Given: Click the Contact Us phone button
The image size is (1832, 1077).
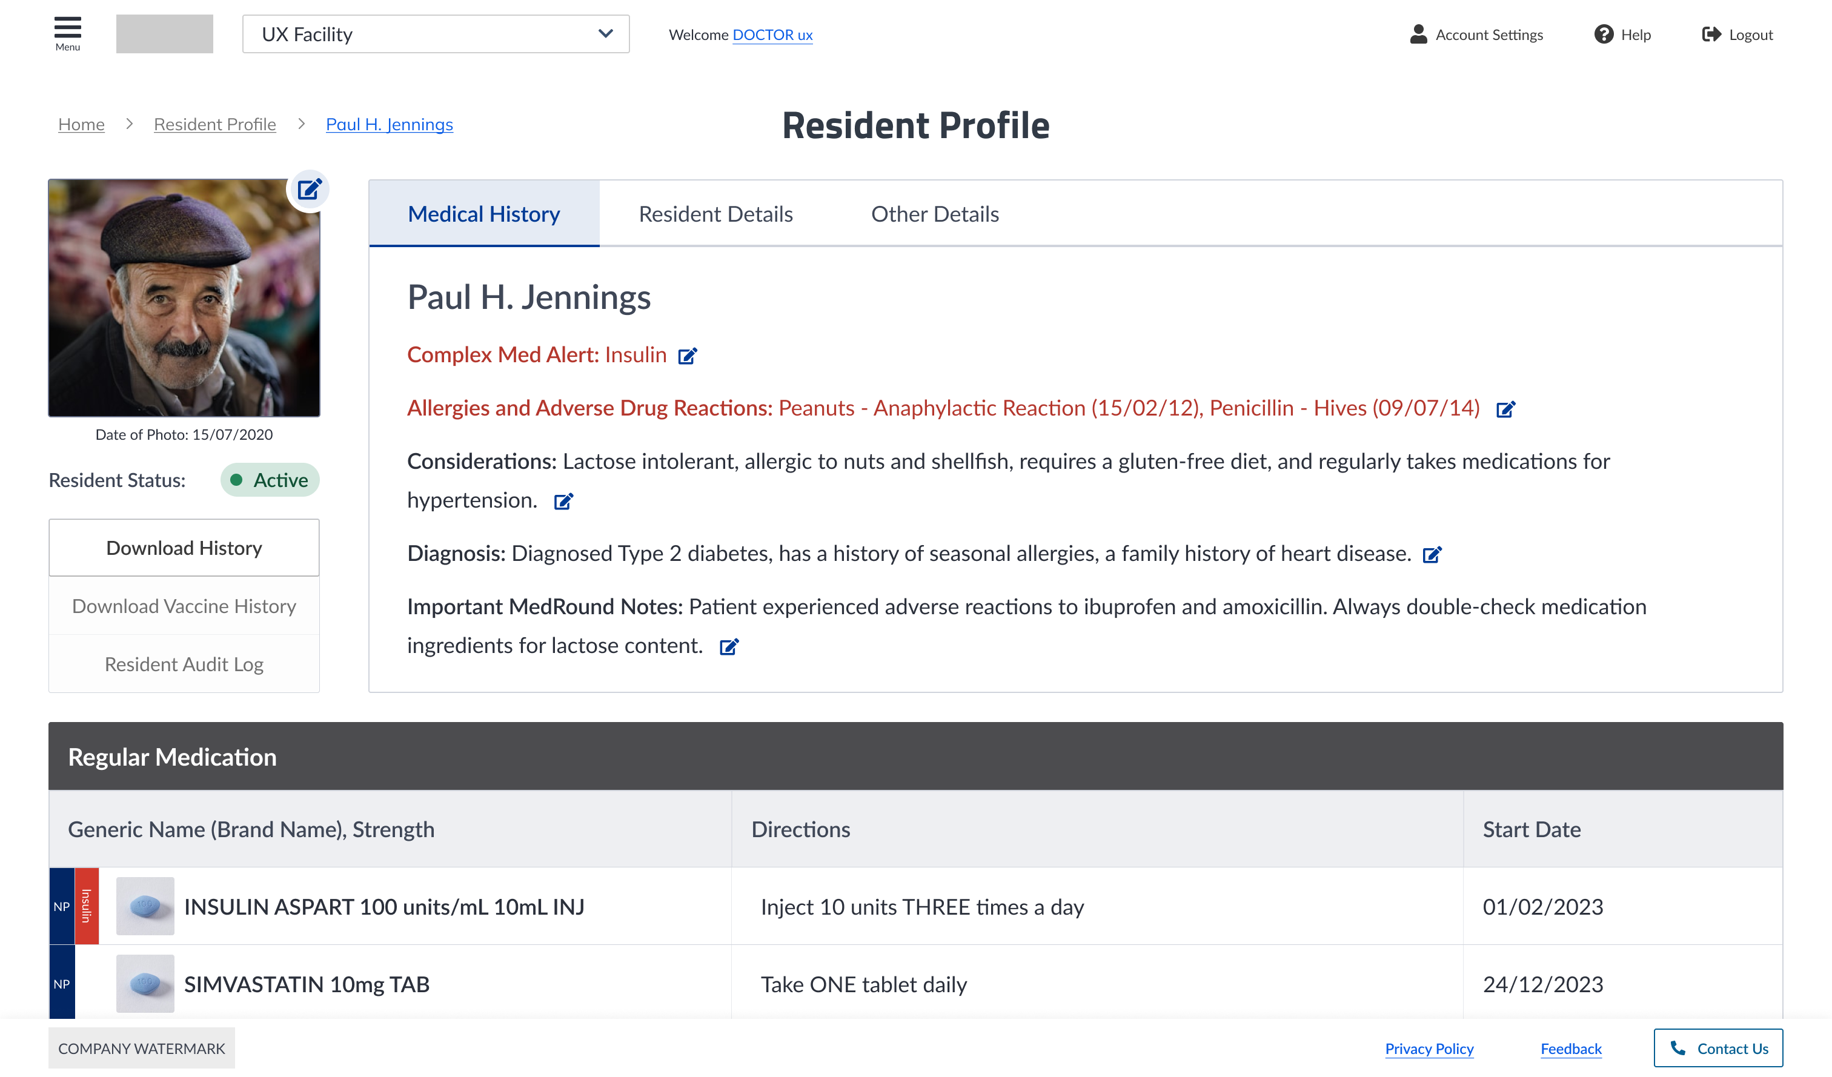Looking at the screenshot, I should point(1718,1048).
